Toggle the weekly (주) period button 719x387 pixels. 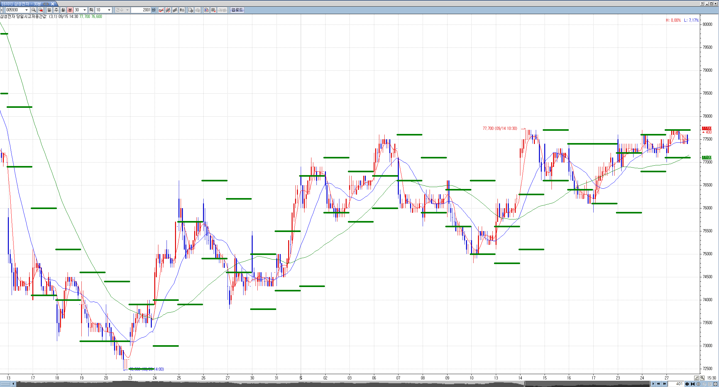tap(56, 10)
